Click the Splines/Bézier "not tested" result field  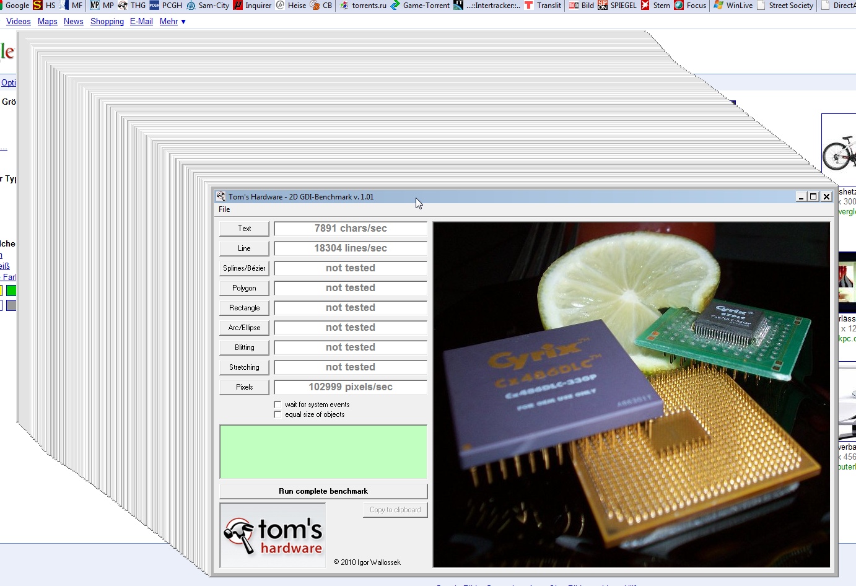(x=351, y=268)
